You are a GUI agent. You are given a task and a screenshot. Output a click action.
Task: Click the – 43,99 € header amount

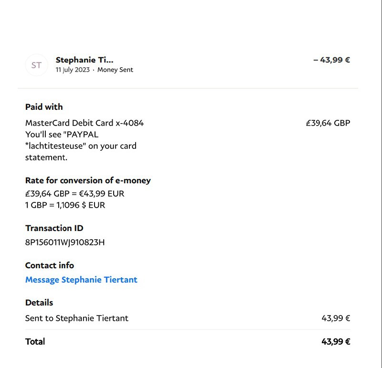[x=332, y=60]
